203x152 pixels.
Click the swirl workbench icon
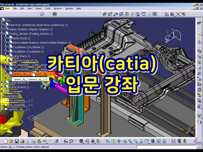coord(54,14)
